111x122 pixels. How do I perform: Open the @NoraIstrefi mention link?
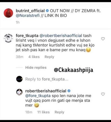pos(28,15)
